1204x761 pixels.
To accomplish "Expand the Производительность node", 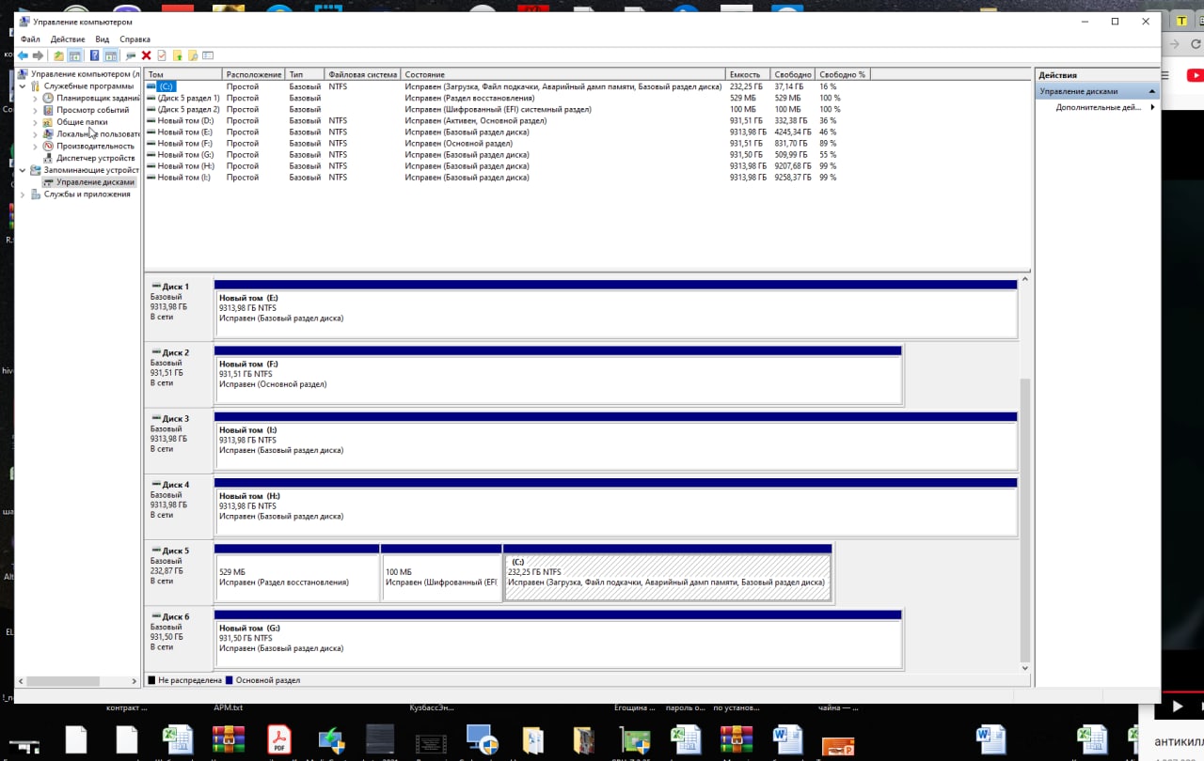I will click(x=36, y=146).
